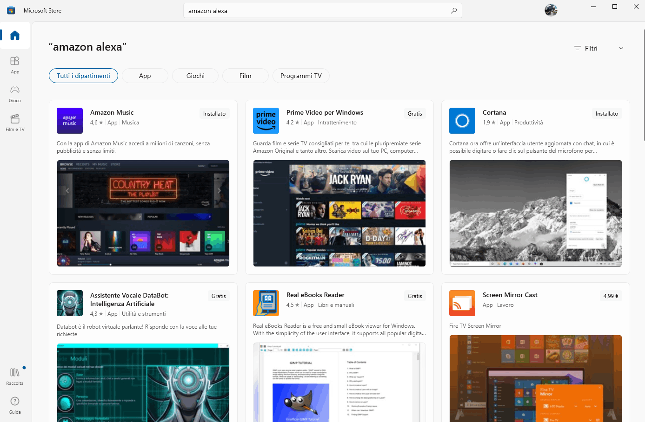Open the App section in sidebar
645x422 pixels.
point(15,65)
